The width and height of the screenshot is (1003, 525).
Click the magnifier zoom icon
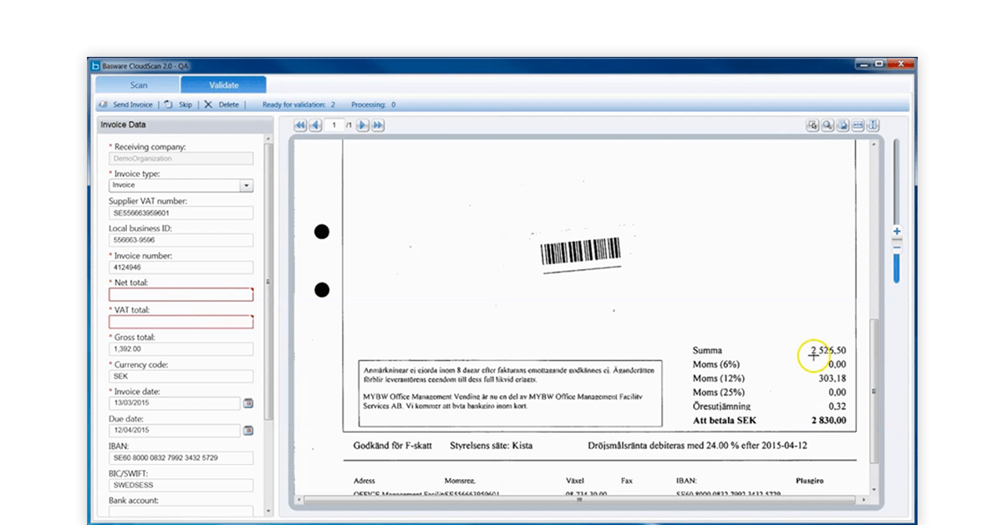(x=827, y=125)
